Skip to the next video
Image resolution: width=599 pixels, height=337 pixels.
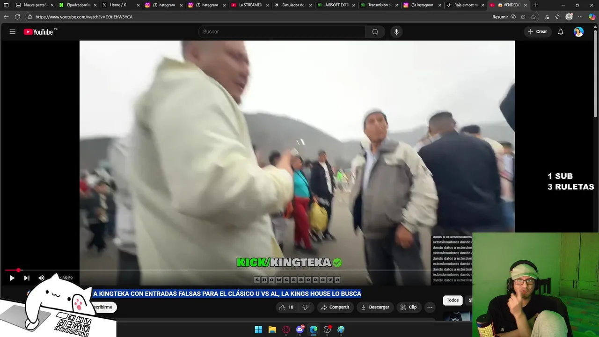tap(27, 278)
